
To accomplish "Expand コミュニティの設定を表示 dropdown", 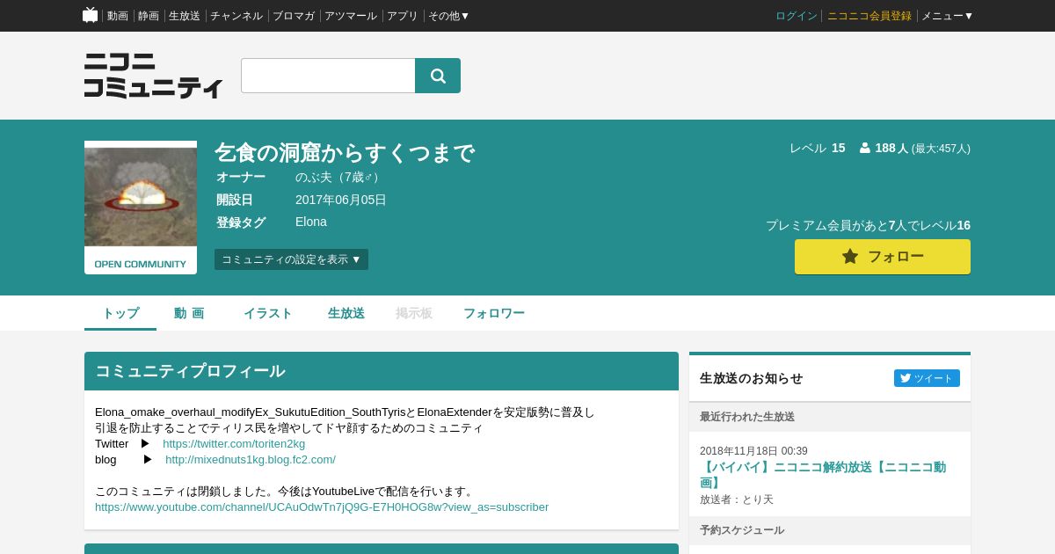I will click(x=291, y=259).
